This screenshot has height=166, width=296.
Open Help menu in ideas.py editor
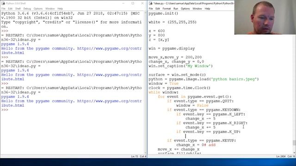click(207, 9)
